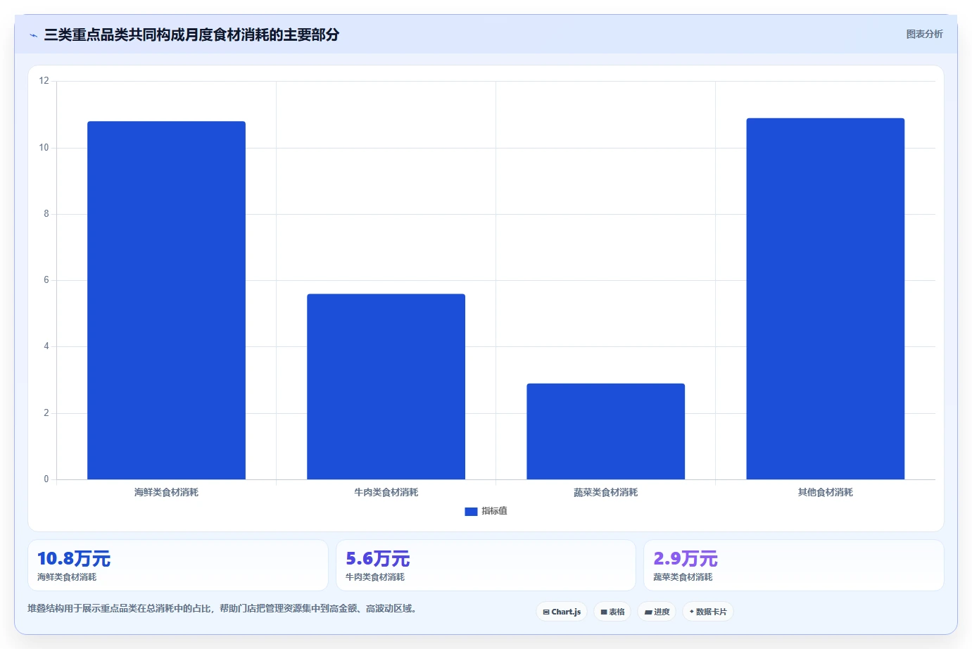The width and height of the screenshot is (972, 649).
Task: Open the 10.8万元 data card
Action: point(178,565)
